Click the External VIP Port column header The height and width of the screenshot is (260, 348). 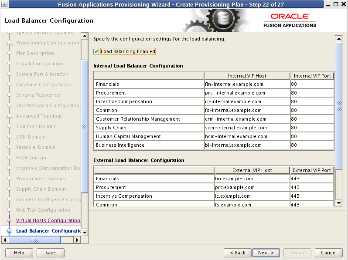(312, 170)
